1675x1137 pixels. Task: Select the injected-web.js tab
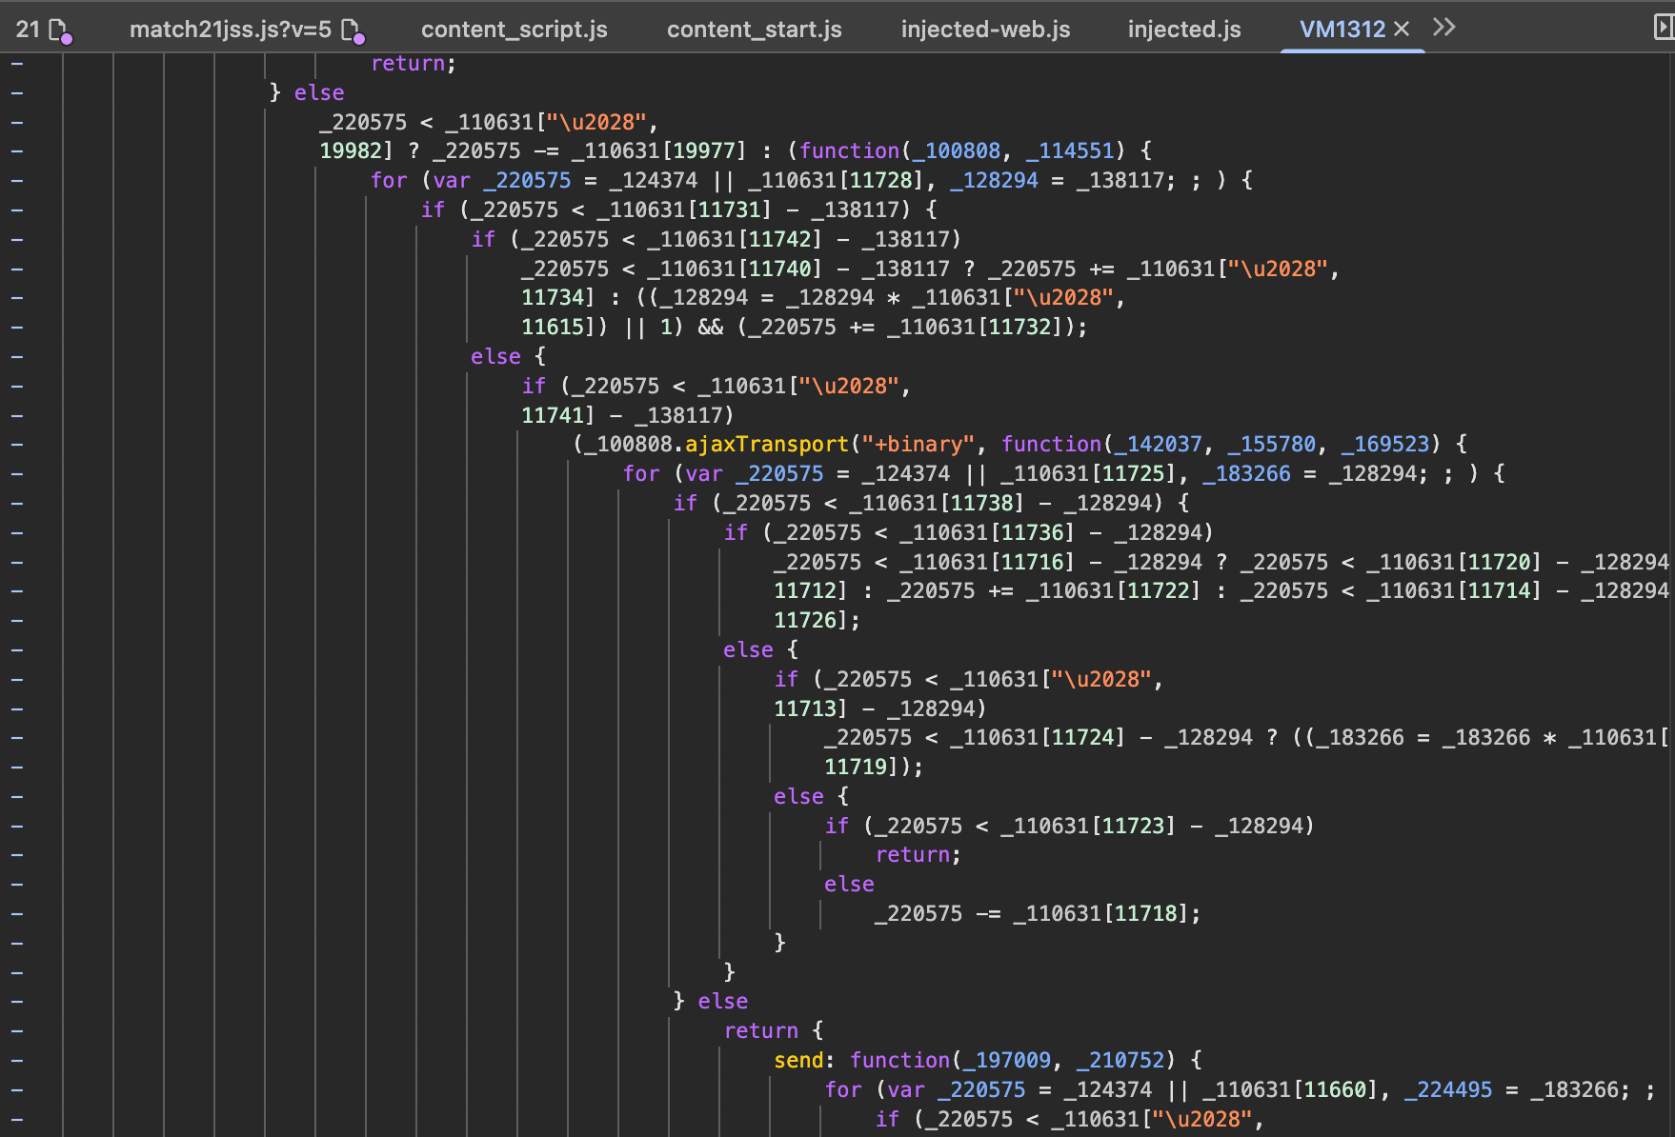point(985,30)
